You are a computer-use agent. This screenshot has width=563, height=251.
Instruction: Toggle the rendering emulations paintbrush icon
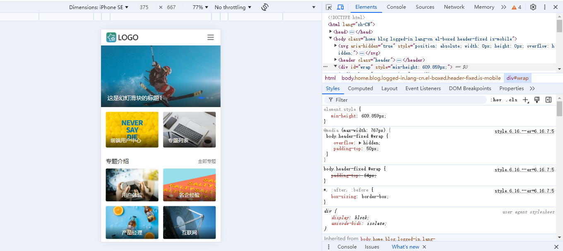tap(537, 100)
